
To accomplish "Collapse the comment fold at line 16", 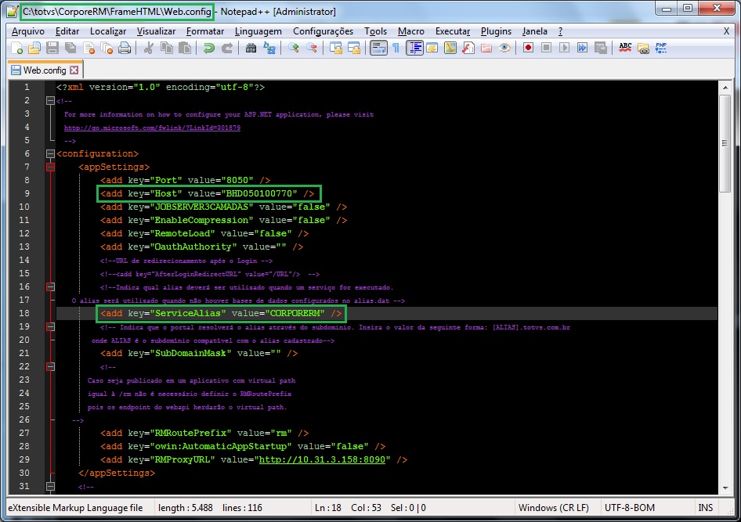I will pyautogui.click(x=50, y=286).
